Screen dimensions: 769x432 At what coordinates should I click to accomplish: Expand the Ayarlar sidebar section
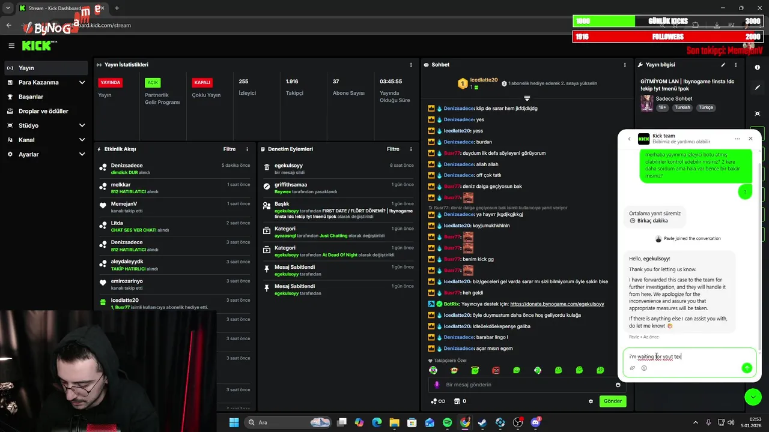pos(46,154)
